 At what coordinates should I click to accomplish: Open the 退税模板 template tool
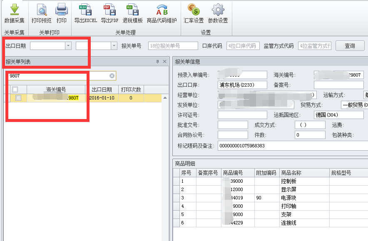coord(133,13)
